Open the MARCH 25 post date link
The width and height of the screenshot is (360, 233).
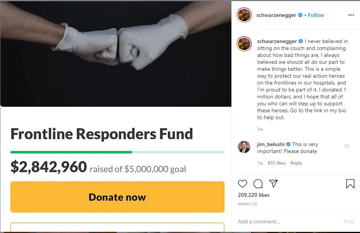point(247,204)
